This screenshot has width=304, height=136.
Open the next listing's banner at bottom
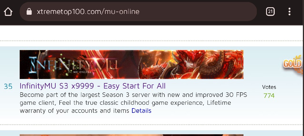[131, 135]
